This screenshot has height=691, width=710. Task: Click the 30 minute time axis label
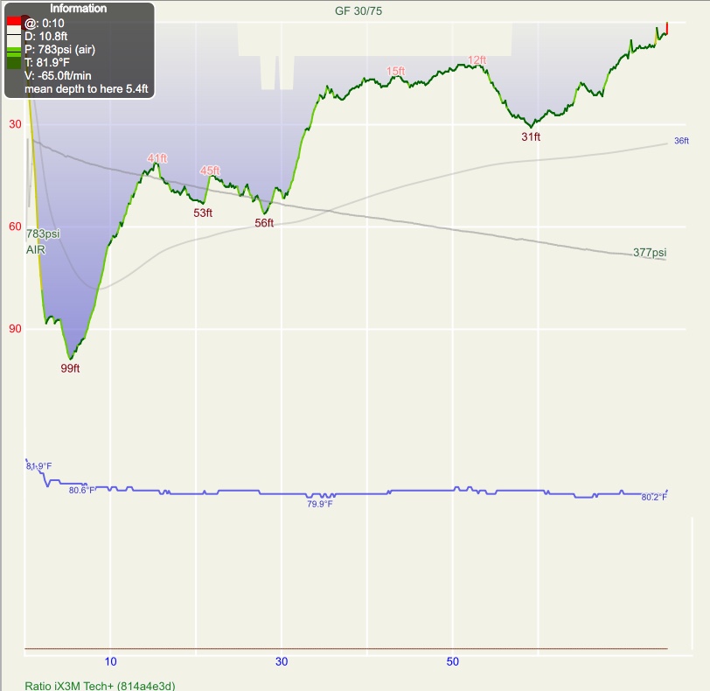pos(282,661)
